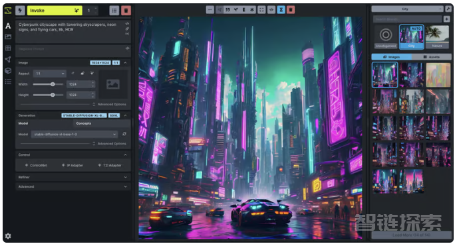
Task: Open the stable-diffusion-xl-base model dropdown
Action: pos(75,134)
